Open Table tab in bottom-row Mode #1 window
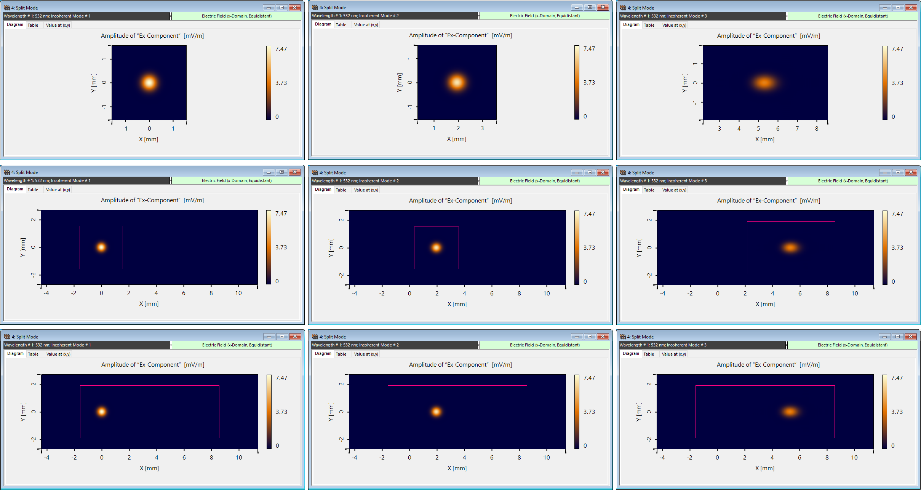Screen dimensions: 921x490 33,354
